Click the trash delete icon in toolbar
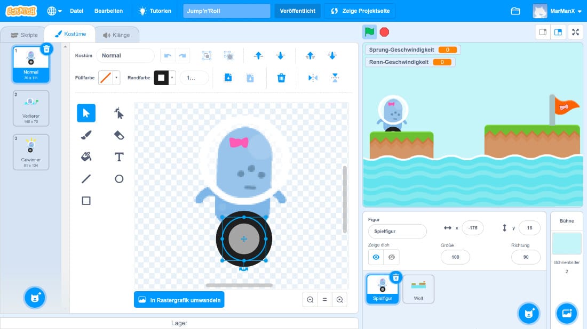Viewport: 587px width, 329px height. (281, 78)
